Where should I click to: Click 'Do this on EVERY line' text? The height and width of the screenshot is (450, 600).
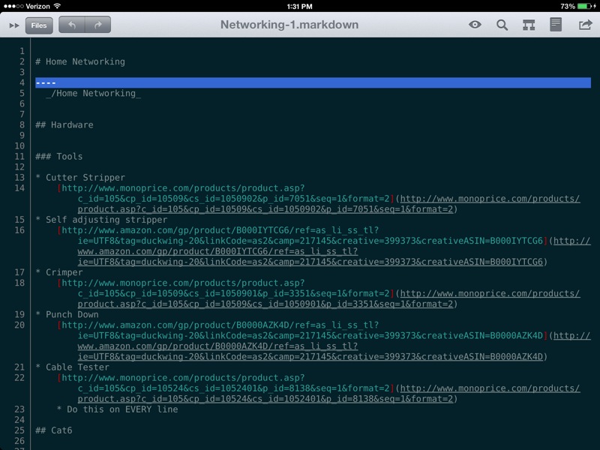point(121,409)
